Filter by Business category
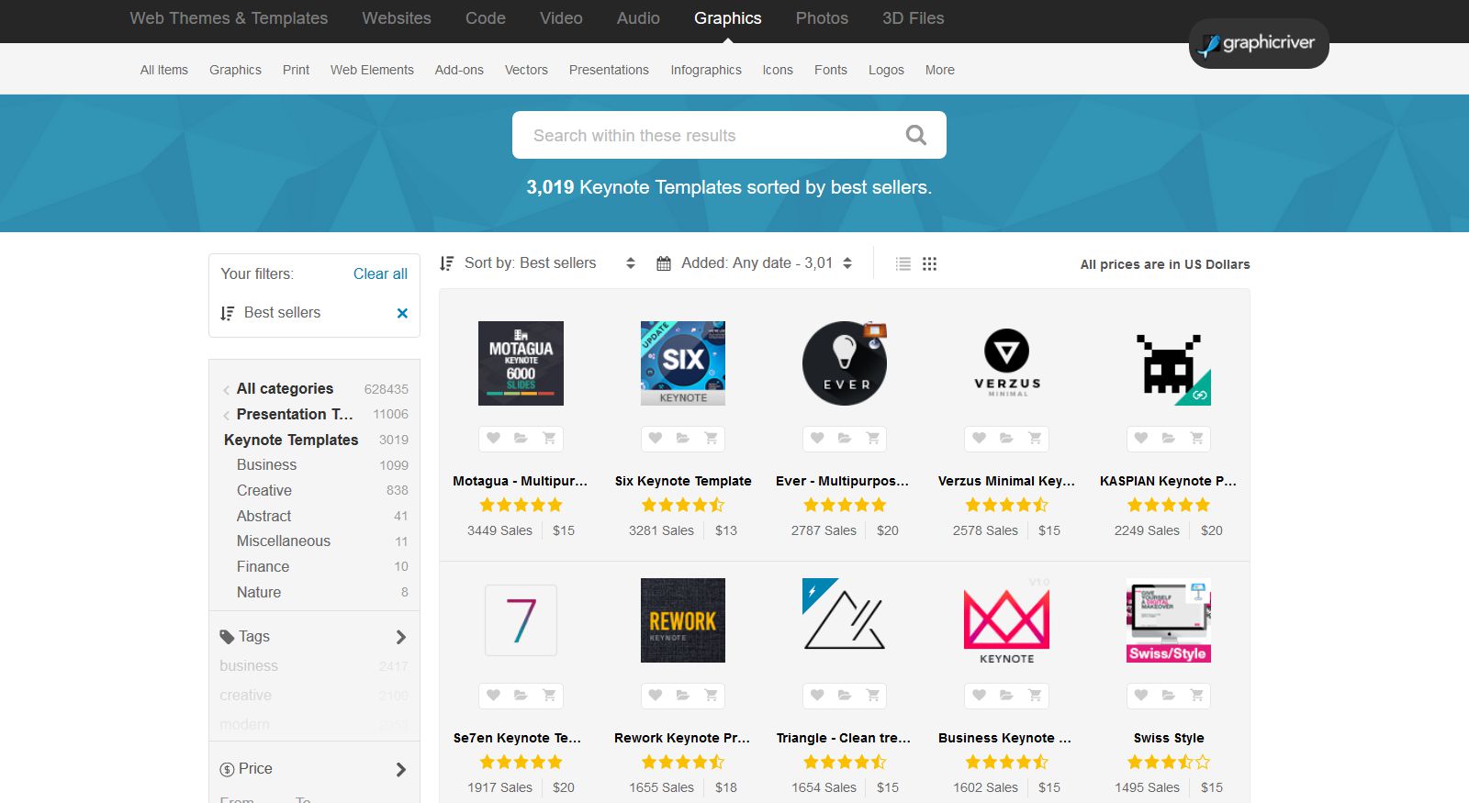 (266, 465)
